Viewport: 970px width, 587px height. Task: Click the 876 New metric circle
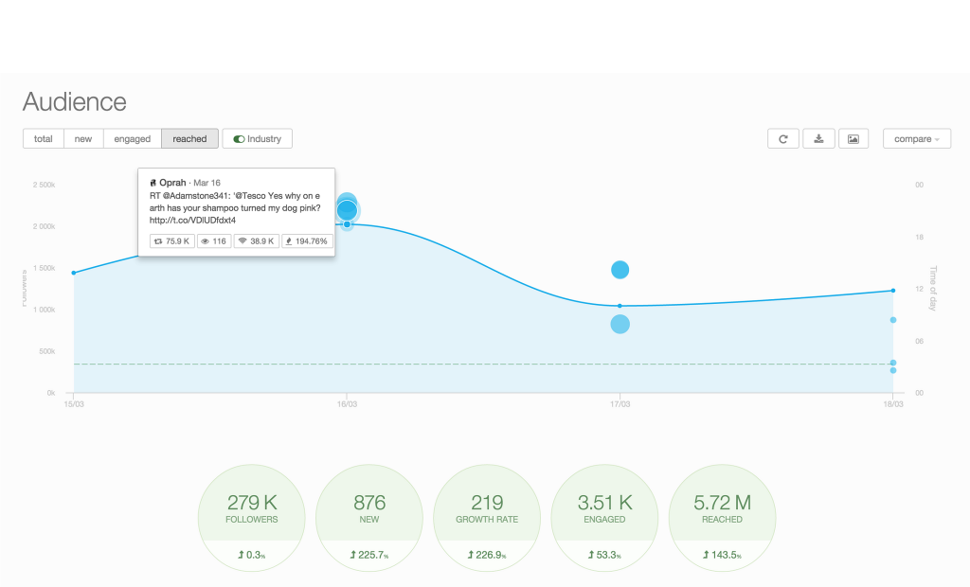[368, 518]
